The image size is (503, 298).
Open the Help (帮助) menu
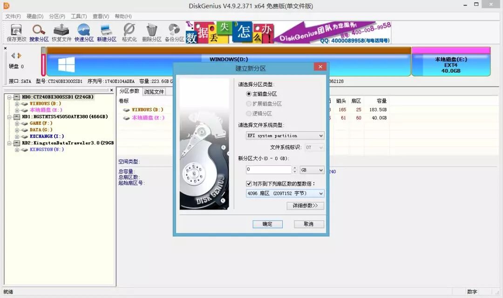[123, 16]
